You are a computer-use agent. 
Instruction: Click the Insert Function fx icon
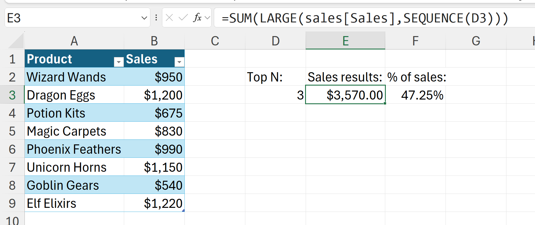(x=197, y=18)
